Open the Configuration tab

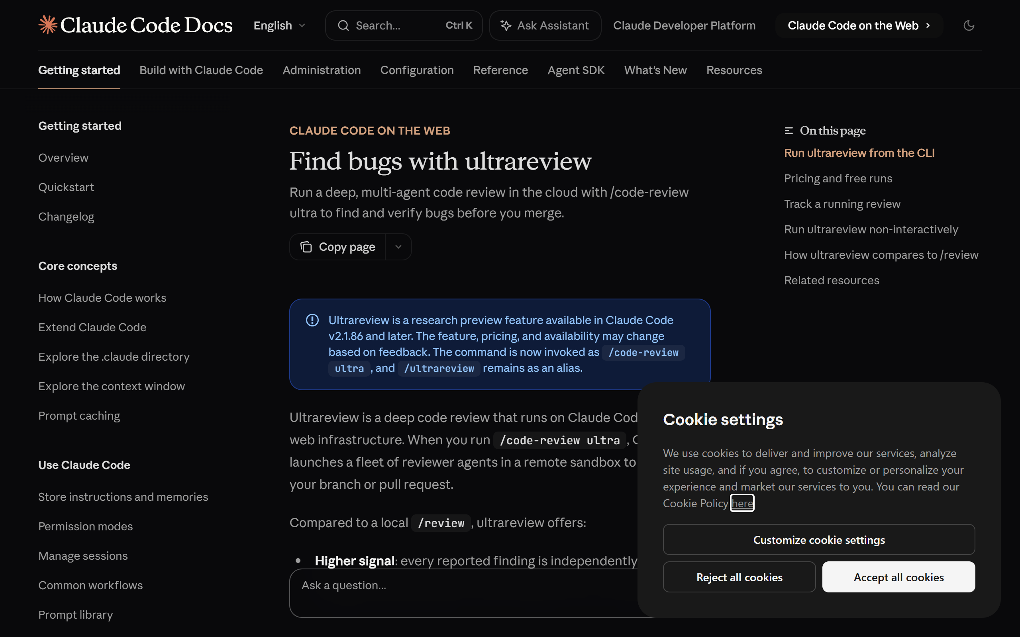point(416,70)
